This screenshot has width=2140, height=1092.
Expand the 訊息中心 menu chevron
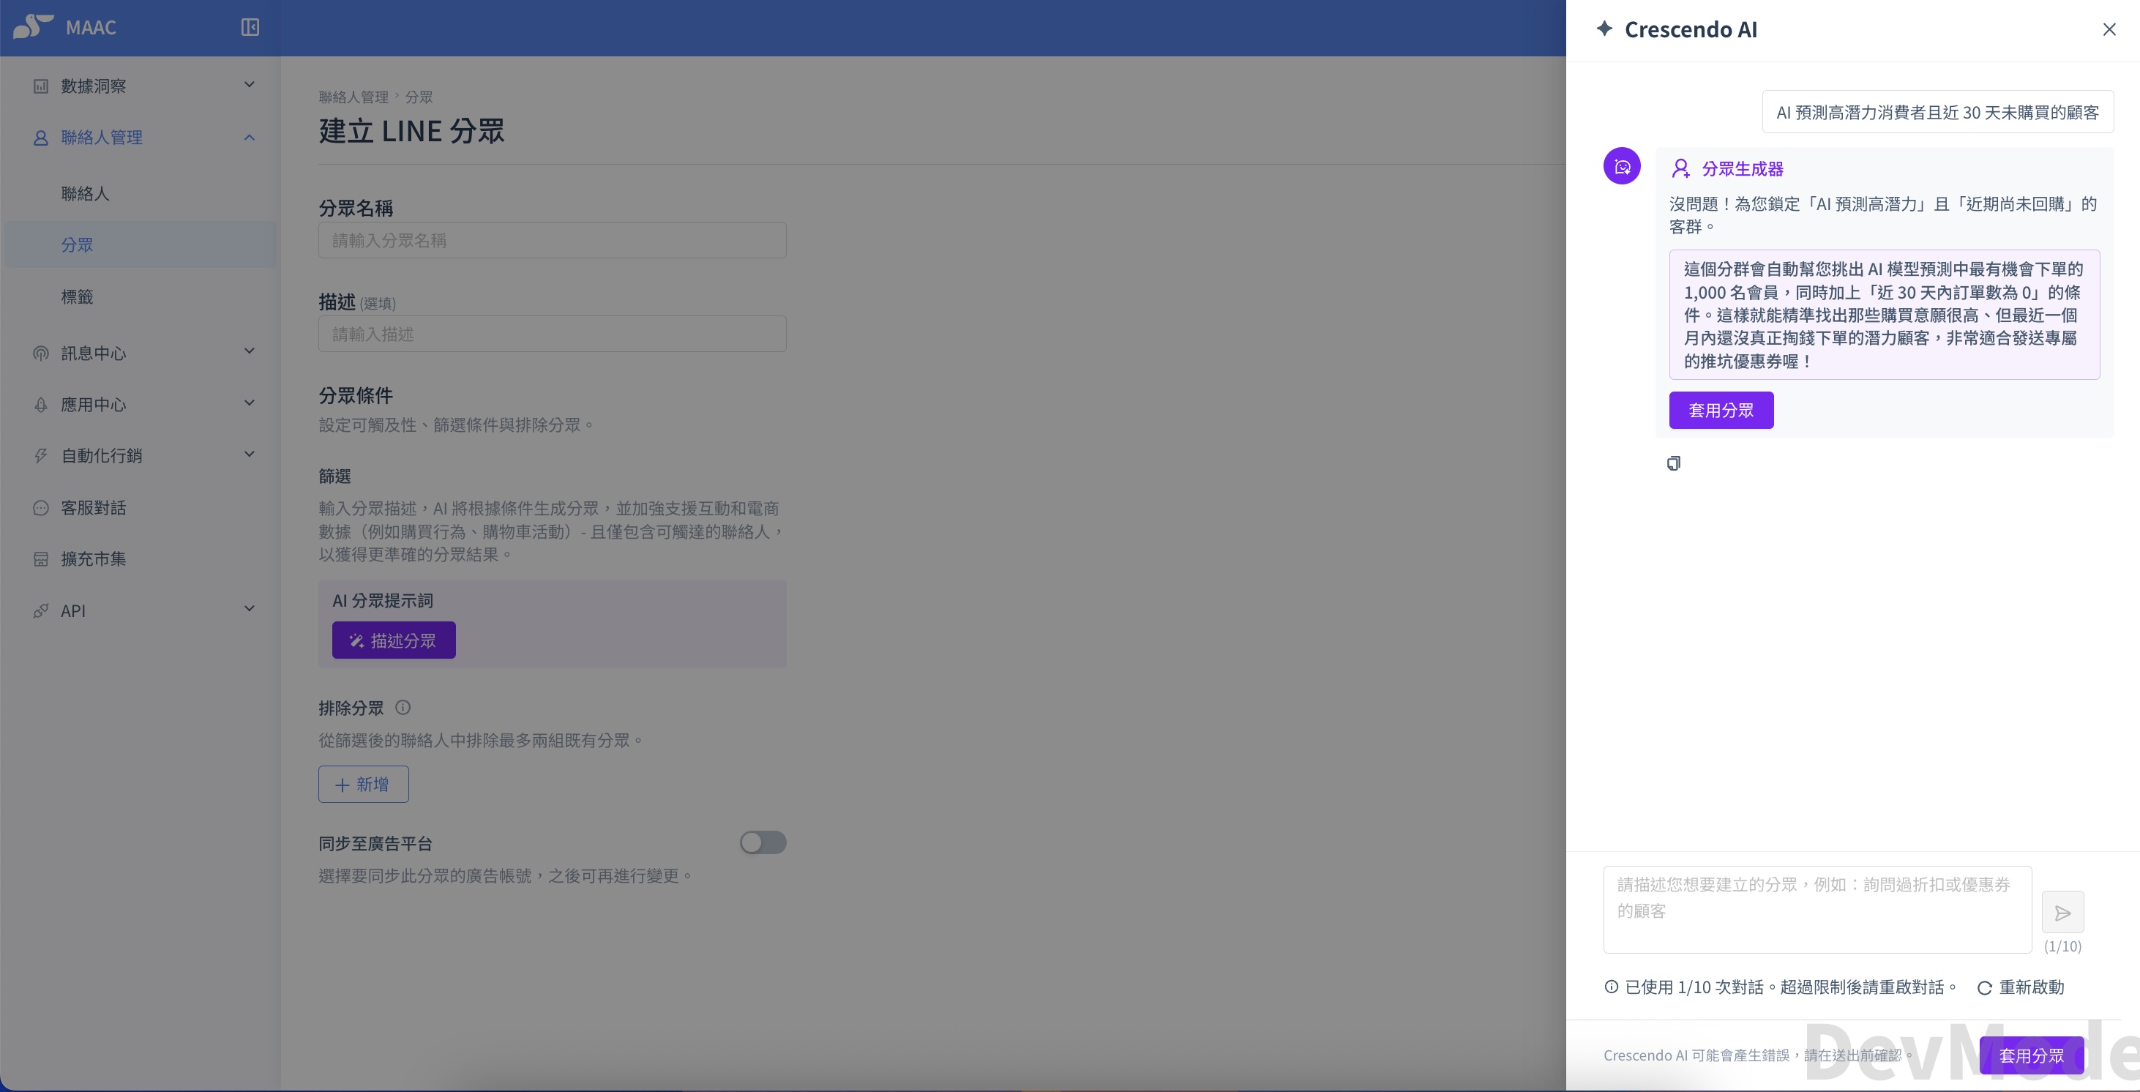coord(250,351)
